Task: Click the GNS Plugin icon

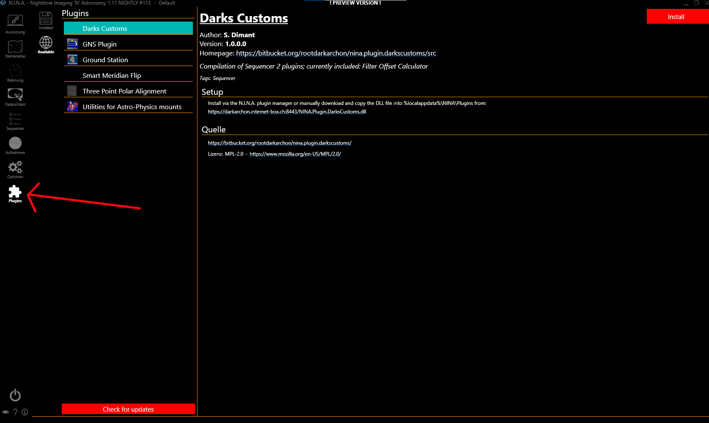Action: [72, 44]
